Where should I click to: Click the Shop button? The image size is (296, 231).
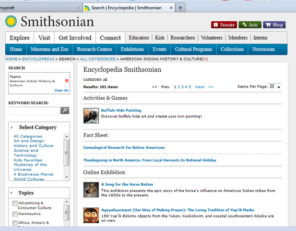pos(274,25)
